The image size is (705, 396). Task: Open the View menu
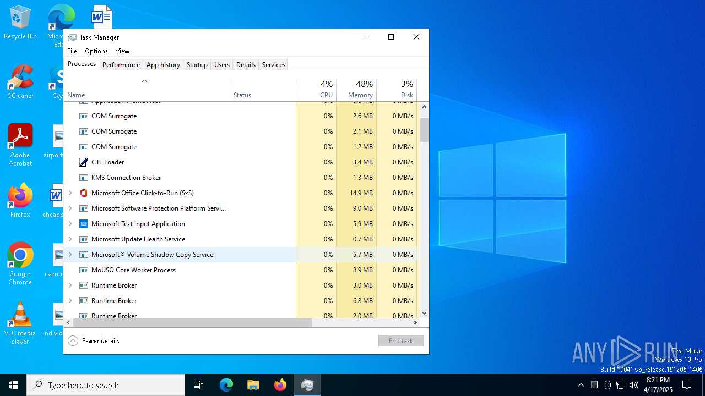[122, 51]
